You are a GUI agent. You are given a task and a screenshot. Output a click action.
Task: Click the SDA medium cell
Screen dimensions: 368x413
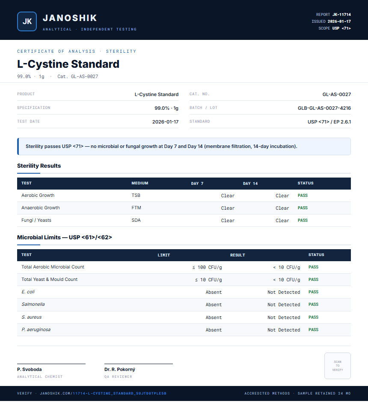pos(136,220)
